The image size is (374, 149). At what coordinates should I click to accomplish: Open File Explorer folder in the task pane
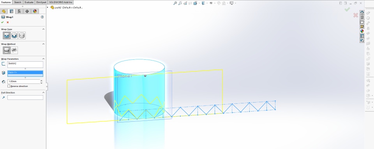(362, 22)
